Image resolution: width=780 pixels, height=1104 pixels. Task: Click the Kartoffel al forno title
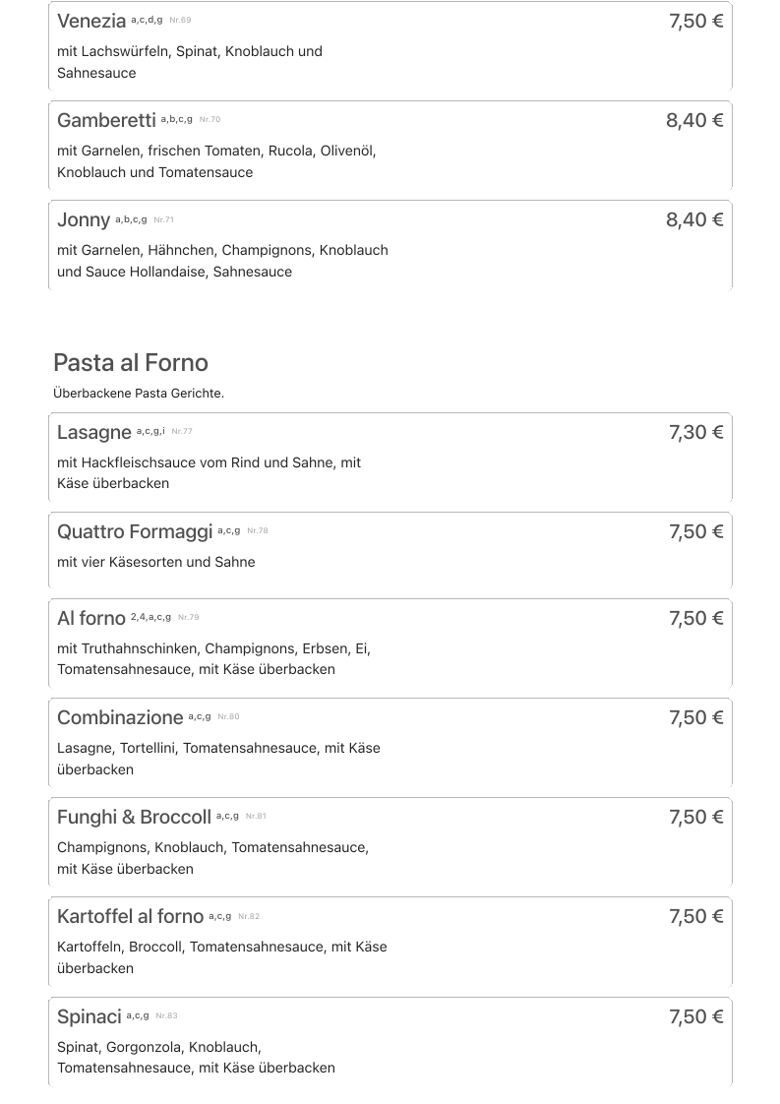coord(130,917)
